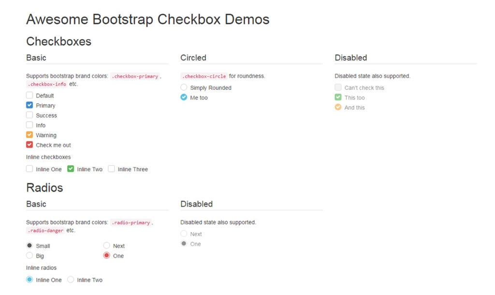Screen dimensions: 495x295
Task: Choose the Next radio option
Action: 106,245
